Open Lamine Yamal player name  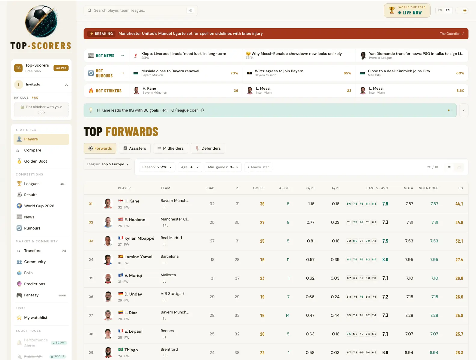[x=138, y=257]
